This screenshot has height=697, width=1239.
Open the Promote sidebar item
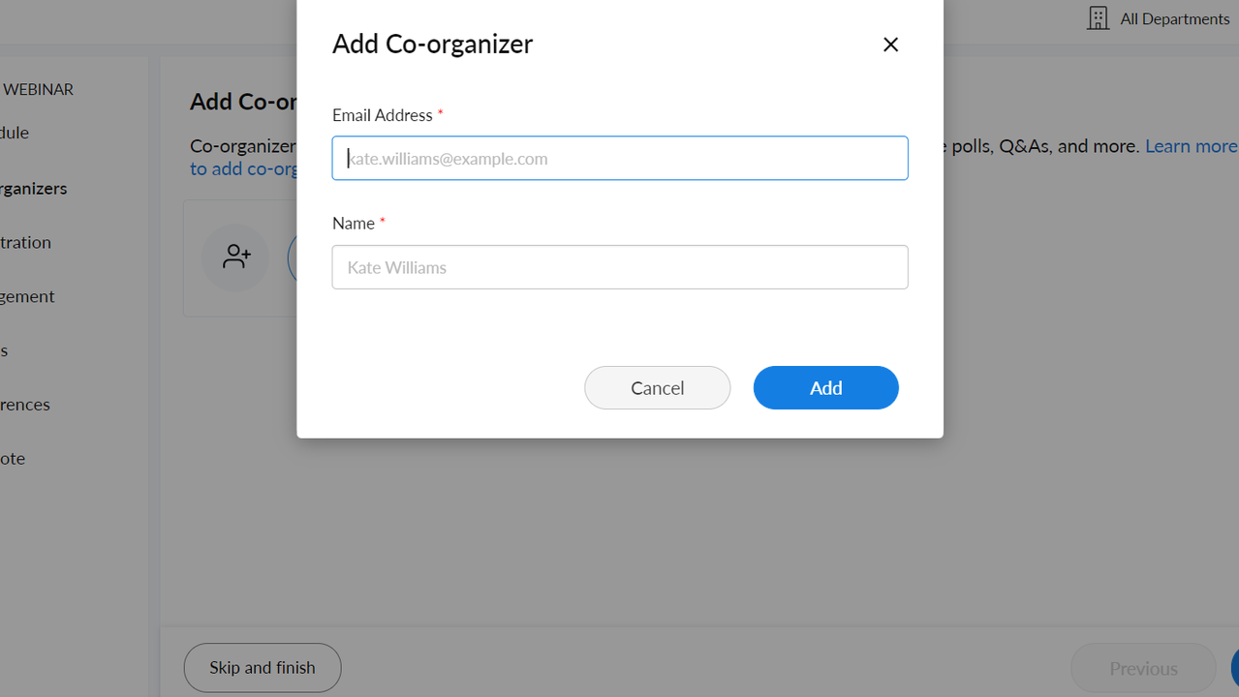coord(13,458)
